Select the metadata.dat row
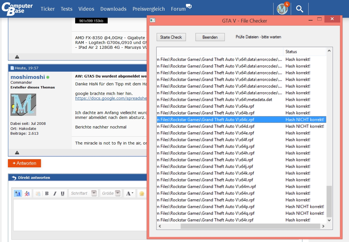Viewport: 349px width, 242px height. [241, 99]
